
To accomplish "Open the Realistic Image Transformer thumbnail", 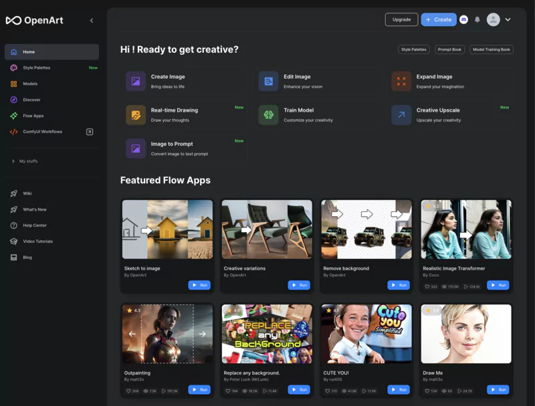I will pyautogui.click(x=466, y=229).
